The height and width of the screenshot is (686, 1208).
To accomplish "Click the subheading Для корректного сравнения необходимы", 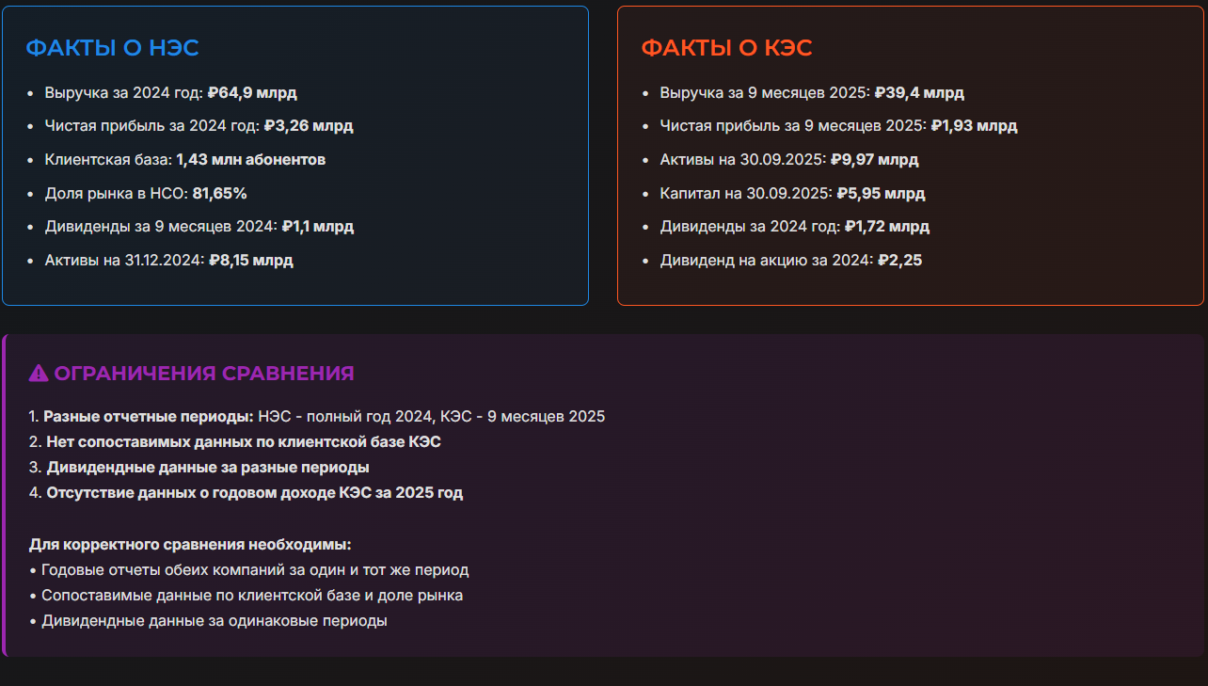I will point(190,545).
